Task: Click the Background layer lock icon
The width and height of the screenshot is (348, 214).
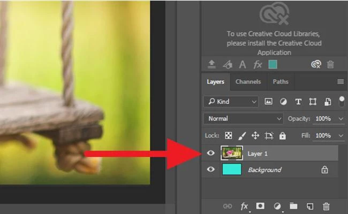Action: (324, 170)
